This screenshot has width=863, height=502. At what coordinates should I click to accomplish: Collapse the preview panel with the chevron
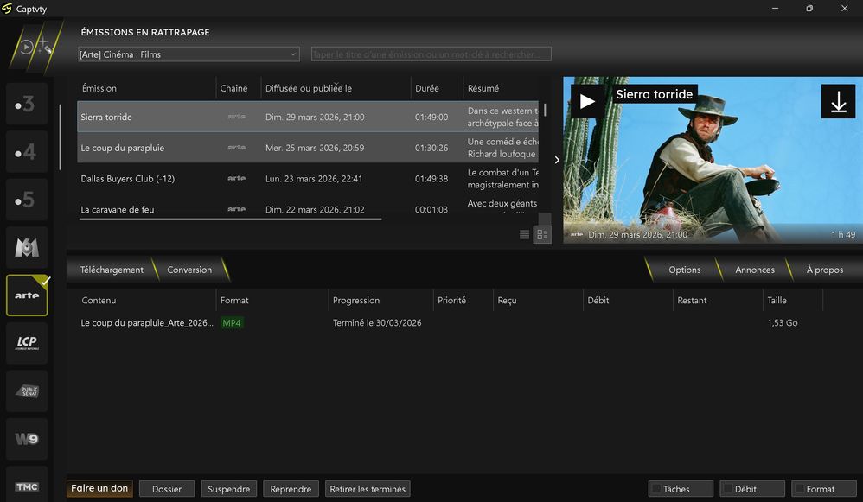point(557,160)
